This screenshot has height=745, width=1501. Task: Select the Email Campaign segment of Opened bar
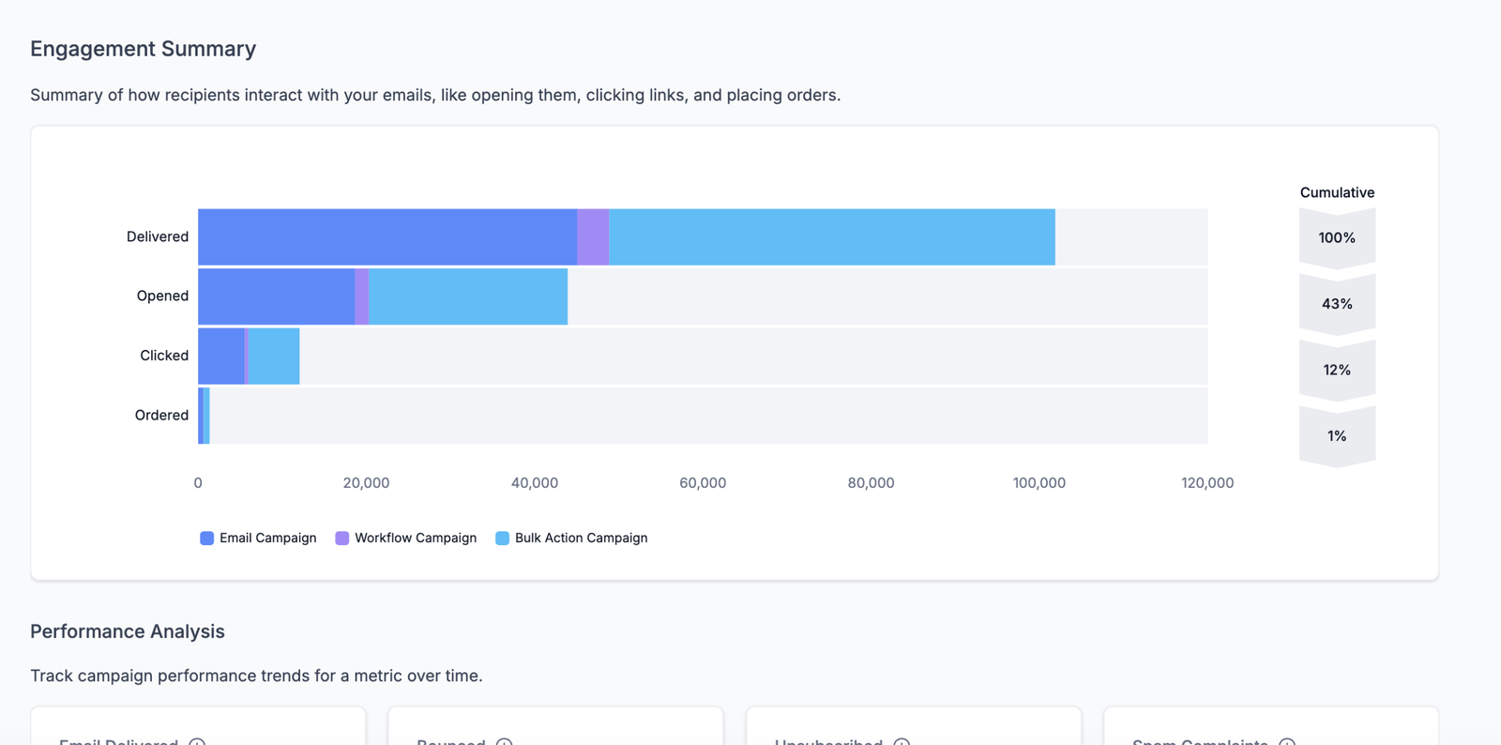(277, 296)
